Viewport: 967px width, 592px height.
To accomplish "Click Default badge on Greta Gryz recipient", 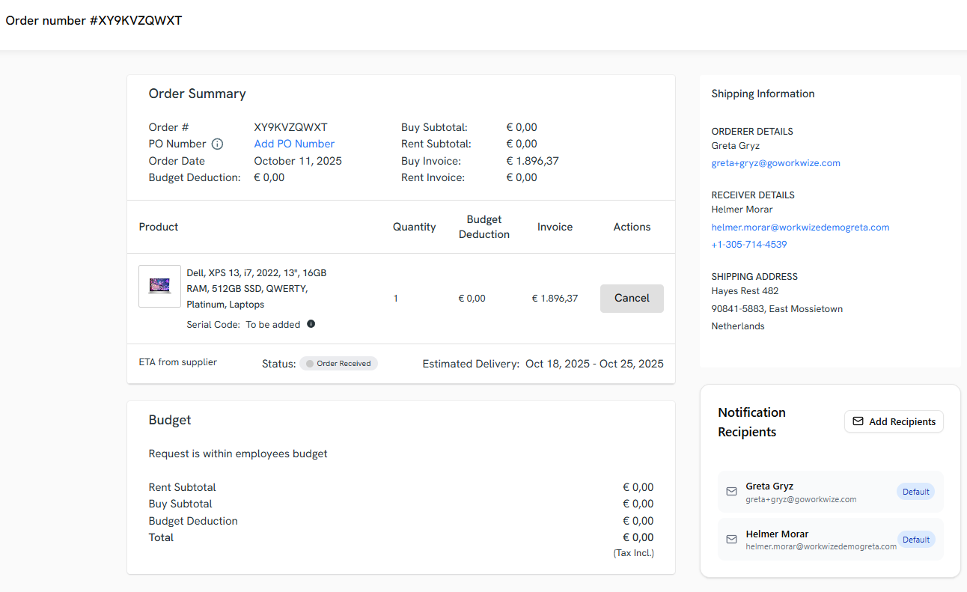I will coord(915,492).
